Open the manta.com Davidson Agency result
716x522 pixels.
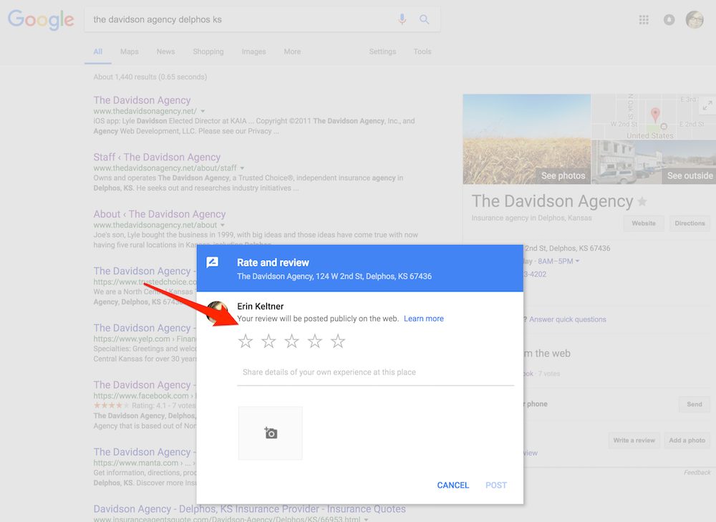click(x=145, y=452)
